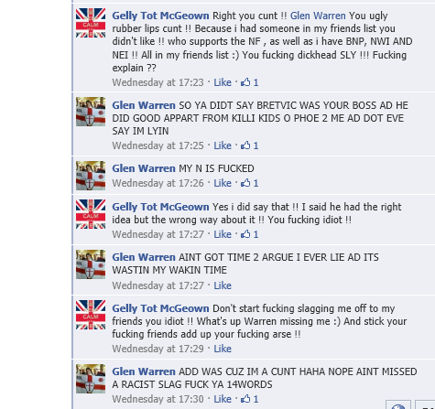This screenshot has width=435, height=409.
Task: Open tagged Glen Warren mention in first comment
Action: [318, 16]
